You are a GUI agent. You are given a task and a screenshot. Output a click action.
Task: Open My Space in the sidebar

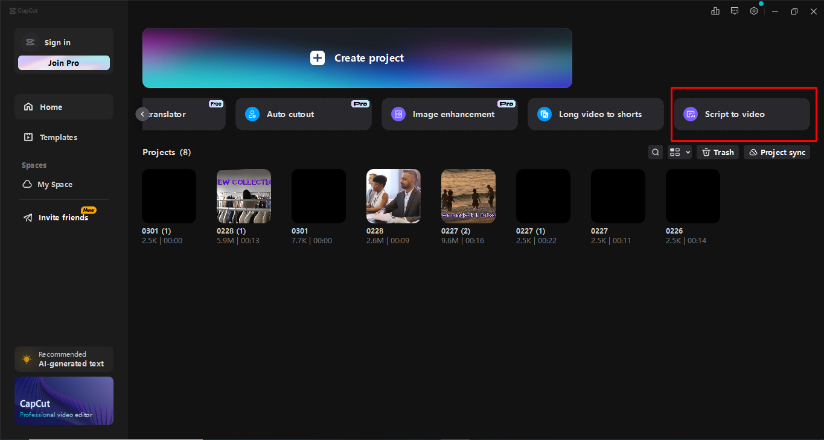[x=54, y=184]
